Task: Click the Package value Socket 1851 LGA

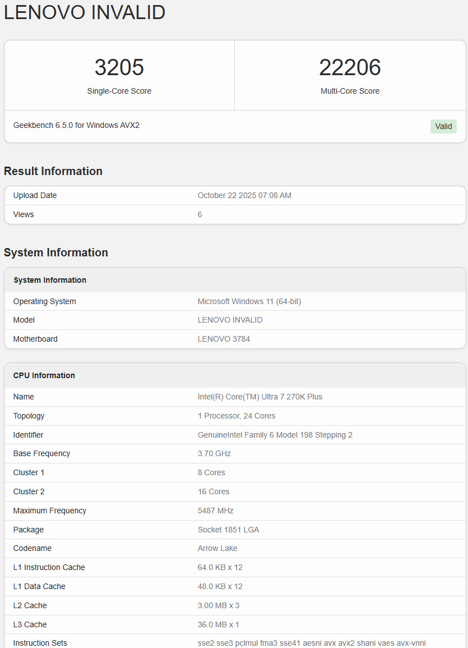Action: [228, 530]
